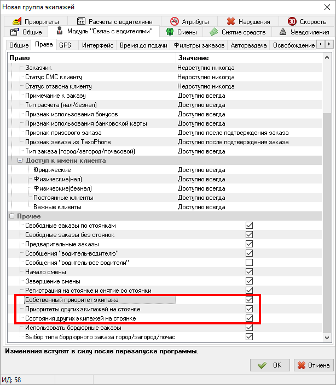Select the Освобождение sub-tab
This screenshot has width=336, height=385.
click(293, 45)
